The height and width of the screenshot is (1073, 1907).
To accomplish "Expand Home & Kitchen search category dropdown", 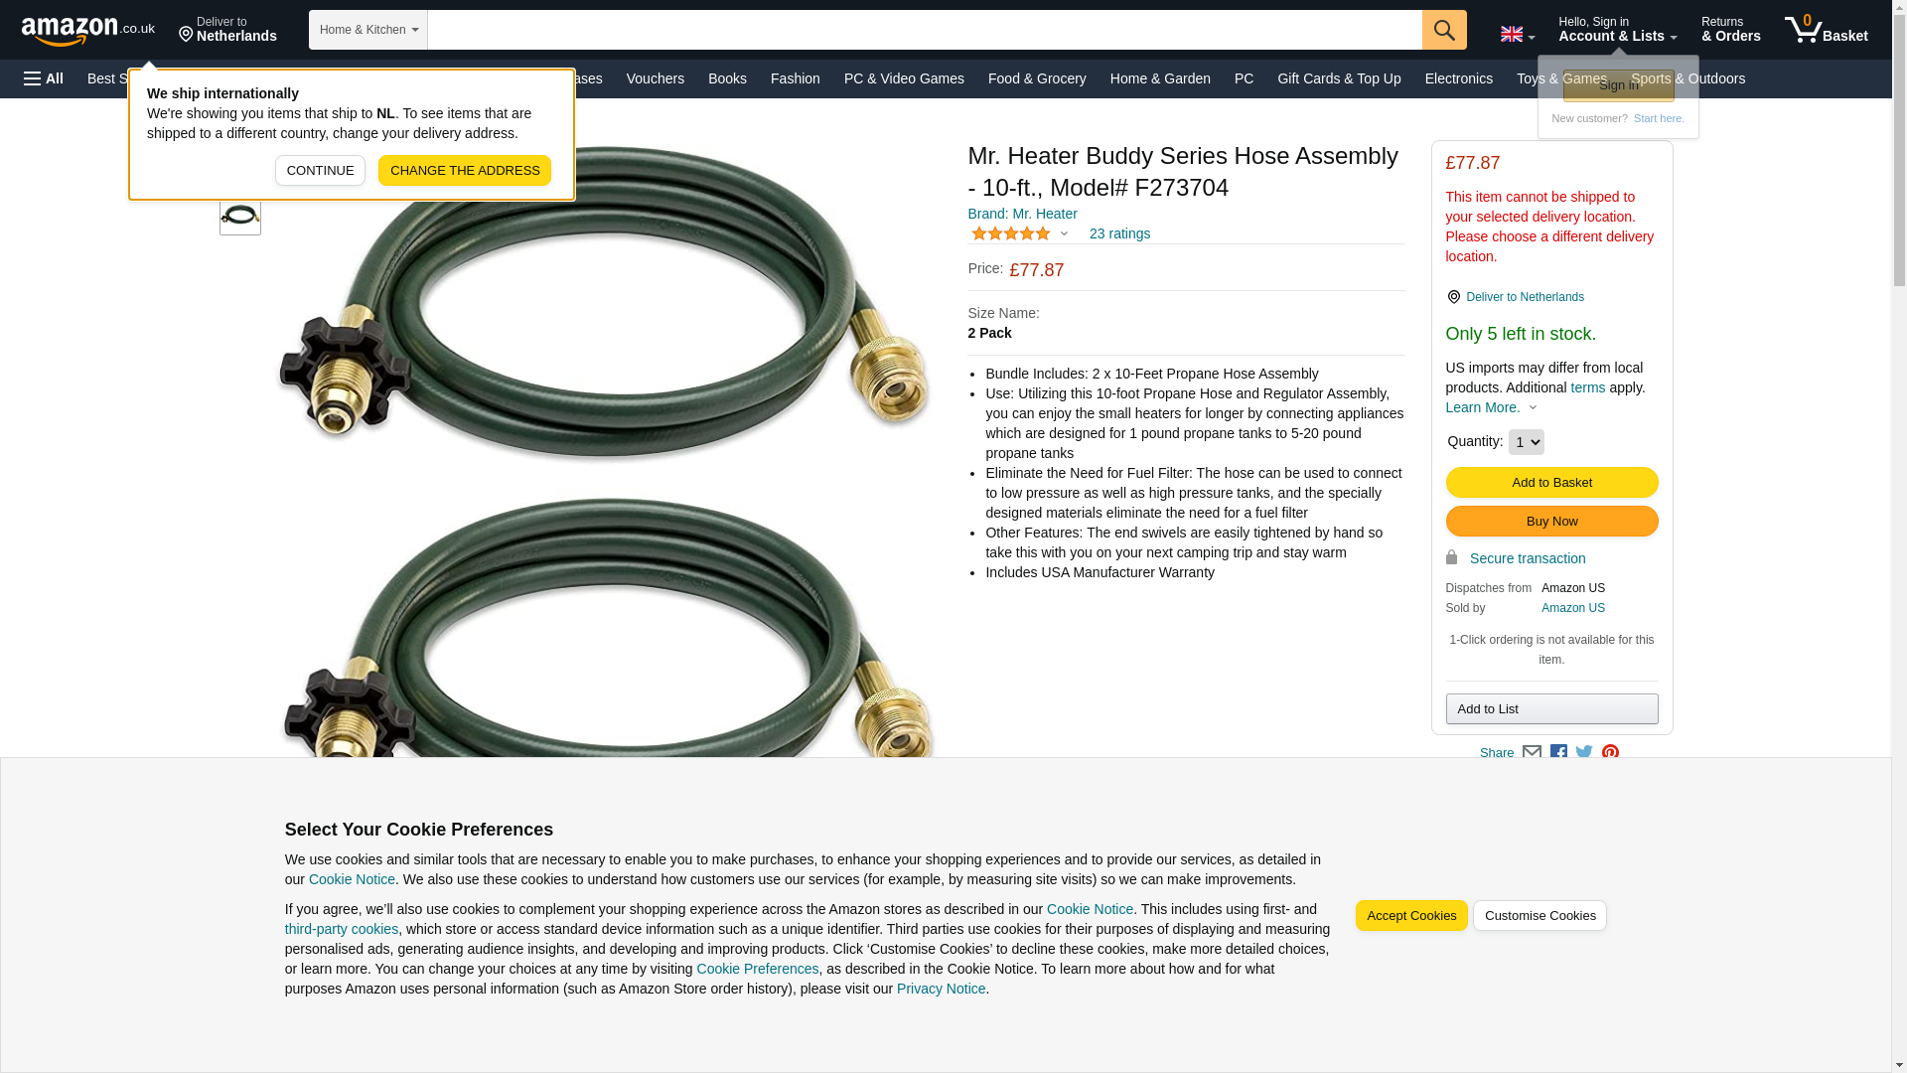I will pos(368,30).
